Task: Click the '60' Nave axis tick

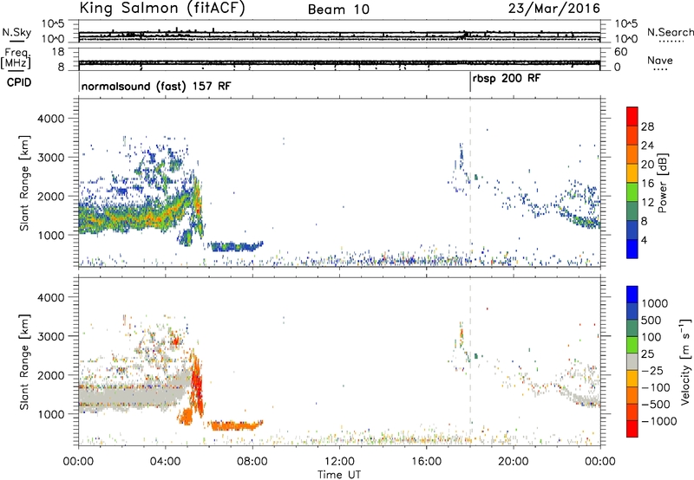Action: click(621, 52)
